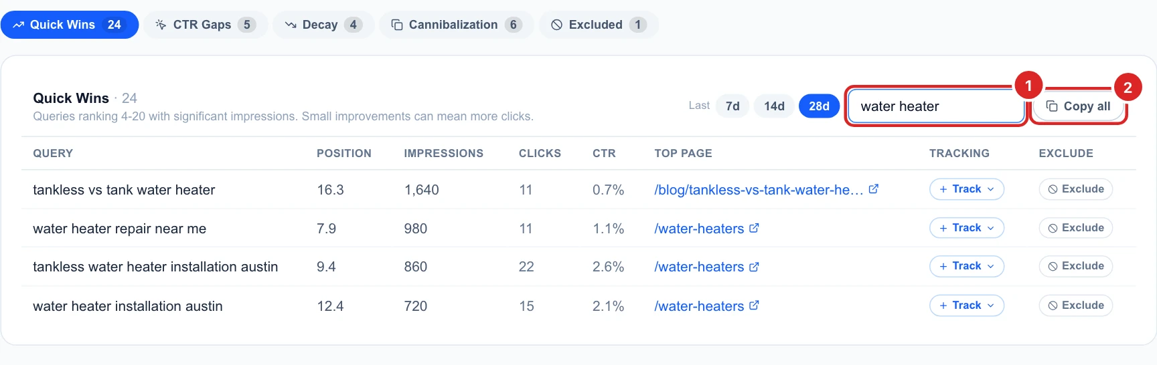Click the EXCLUDE column header

pos(1066,153)
